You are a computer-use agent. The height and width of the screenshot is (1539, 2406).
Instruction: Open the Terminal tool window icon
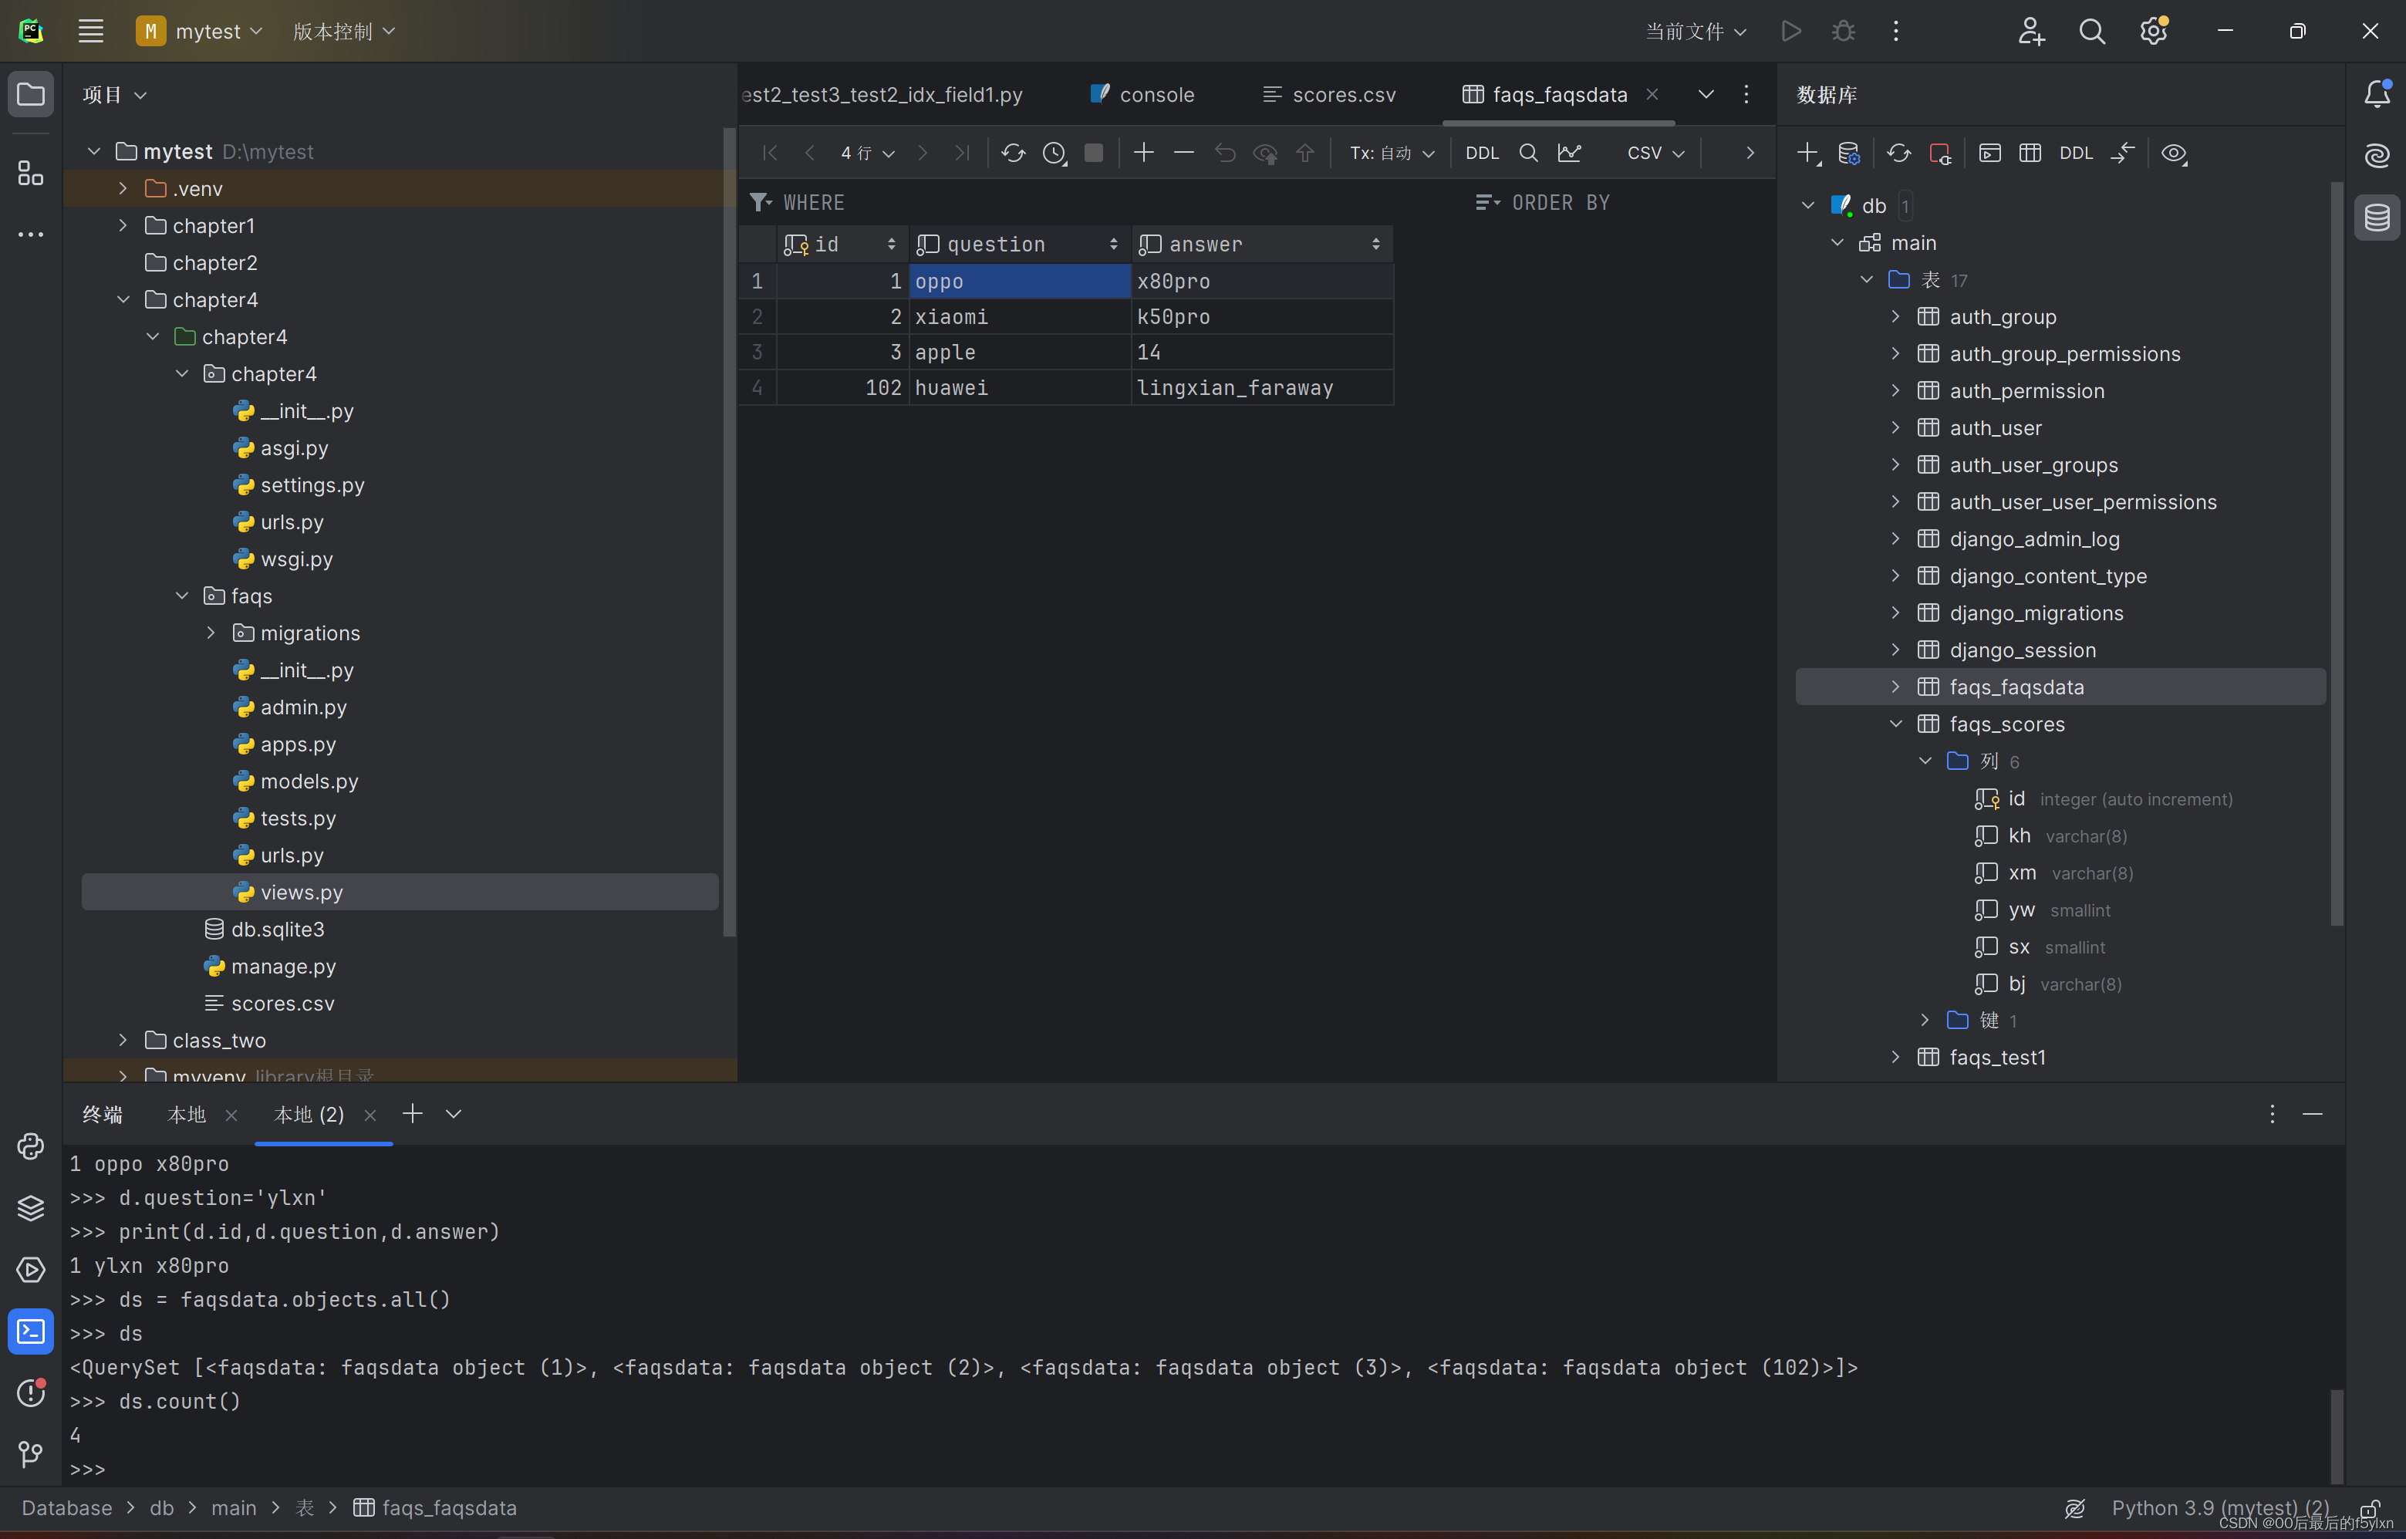[30, 1331]
